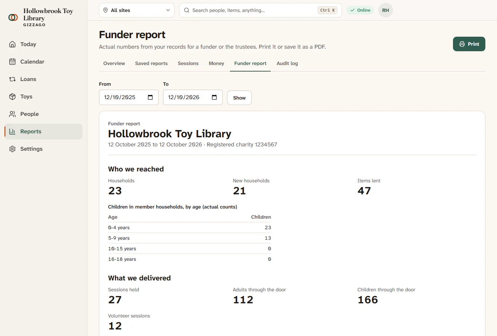Click the Today home icon

12,44
